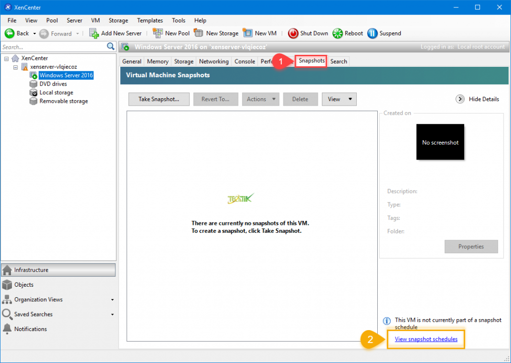Collapse the xenserver-vlqiecoz tree node
Screen dimensions: 511x363
14,66
